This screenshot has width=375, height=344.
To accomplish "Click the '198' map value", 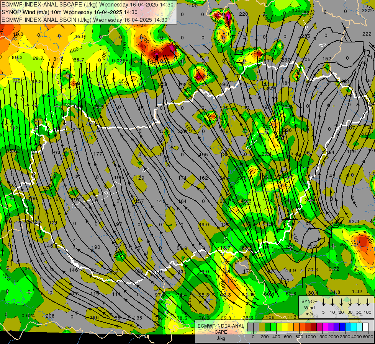I will [x=182, y=84].
